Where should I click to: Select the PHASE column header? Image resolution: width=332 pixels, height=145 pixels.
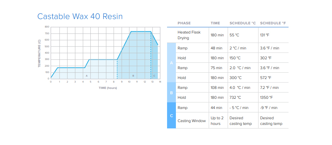(x=184, y=23)
